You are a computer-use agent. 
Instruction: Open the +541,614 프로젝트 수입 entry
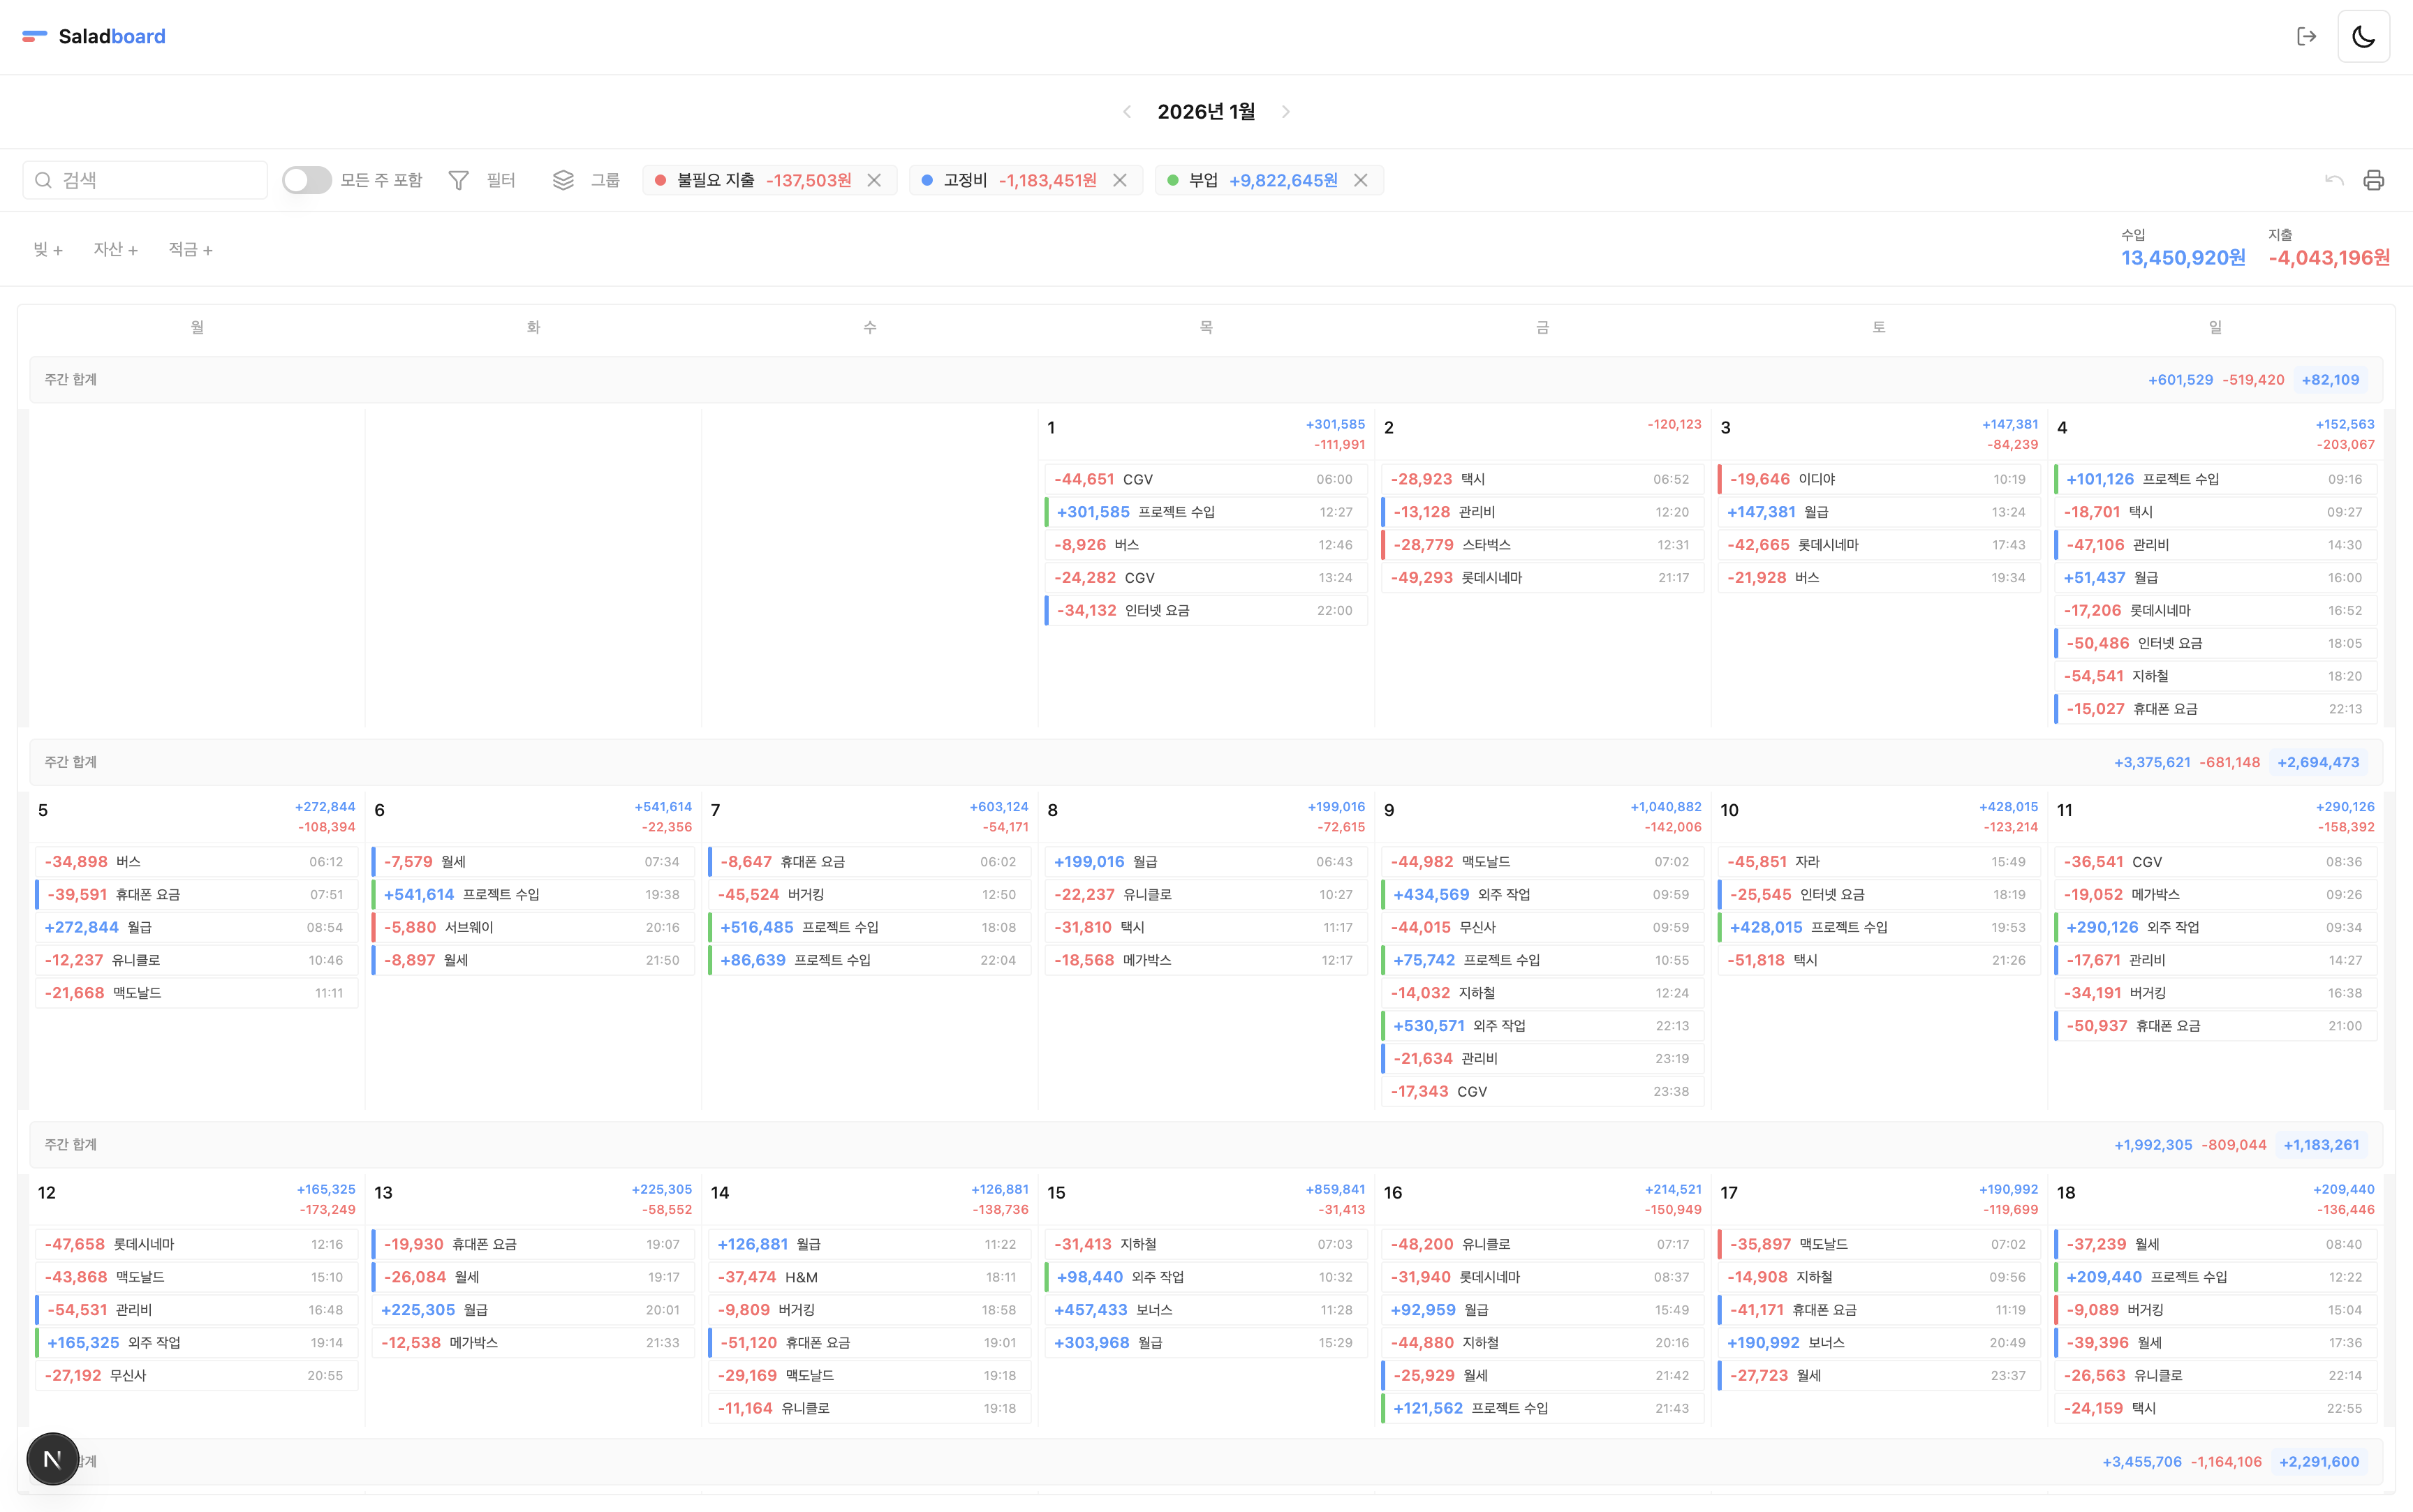pyautogui.click(x=533, y=895)
